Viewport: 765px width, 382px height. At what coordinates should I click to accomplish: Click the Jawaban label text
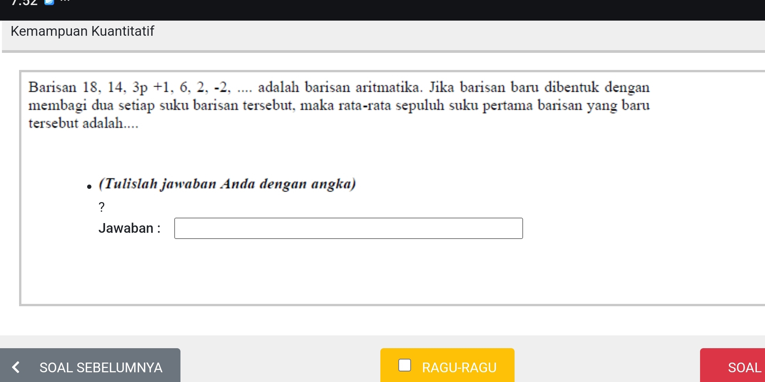point(129,228)
